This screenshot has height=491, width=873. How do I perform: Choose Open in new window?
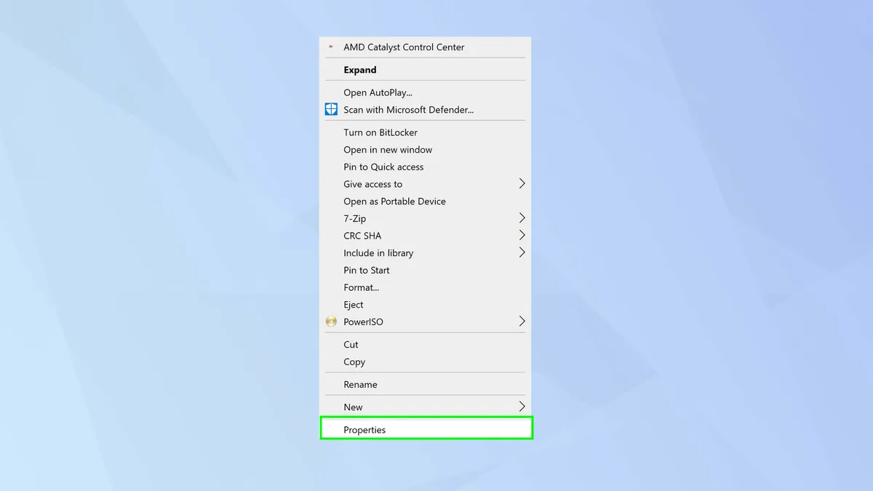tap(426, 150)
